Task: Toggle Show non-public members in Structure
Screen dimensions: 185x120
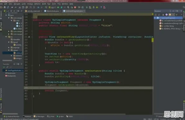Action: coord(173,15)
